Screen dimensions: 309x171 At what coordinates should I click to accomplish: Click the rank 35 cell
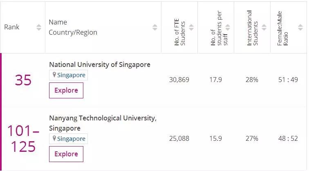[23, 80]
